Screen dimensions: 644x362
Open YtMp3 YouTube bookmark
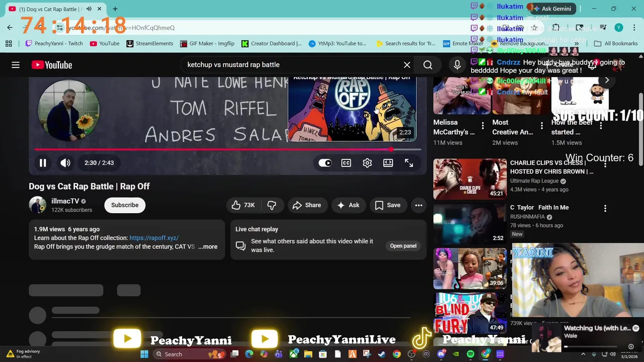tap(338, 44)
